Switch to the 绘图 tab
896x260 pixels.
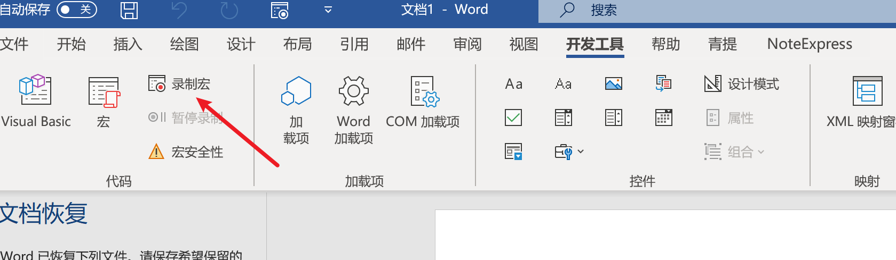184,44
